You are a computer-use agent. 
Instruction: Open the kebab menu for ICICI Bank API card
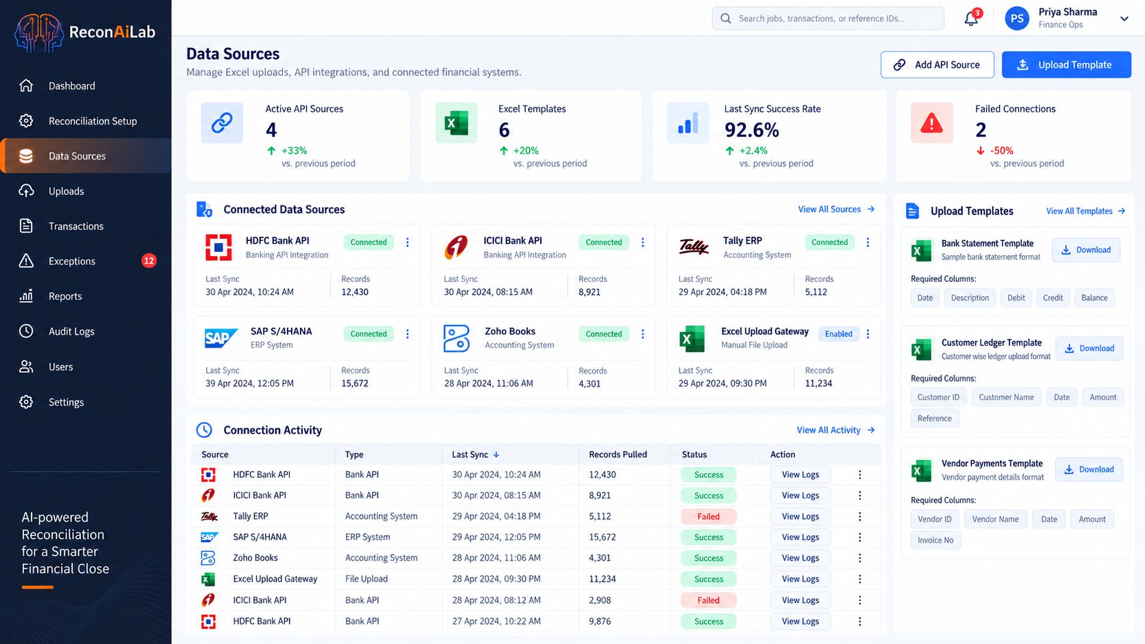[642, 242]
